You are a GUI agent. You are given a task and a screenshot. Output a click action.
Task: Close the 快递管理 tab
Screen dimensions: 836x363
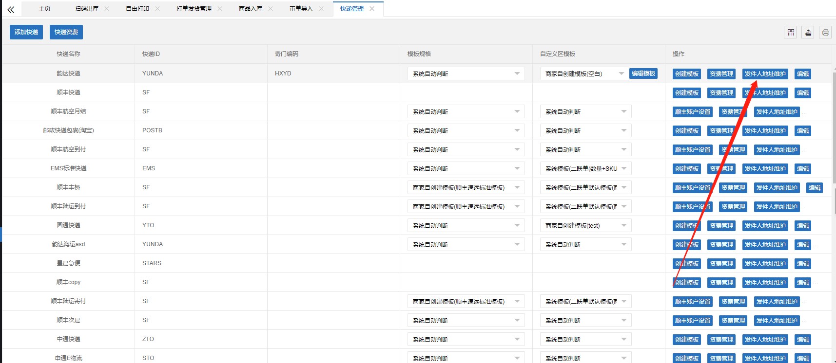pos(372,9)
